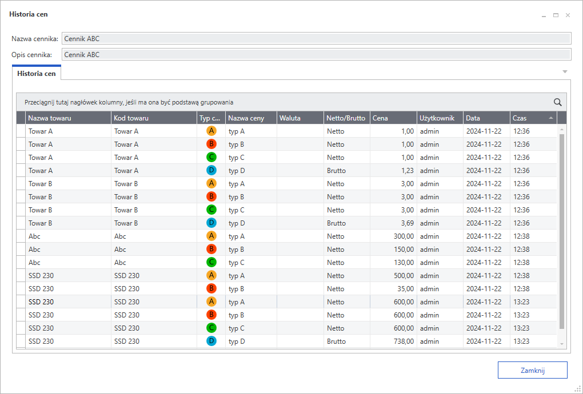Sort by Cena column header

pos(392,118)
